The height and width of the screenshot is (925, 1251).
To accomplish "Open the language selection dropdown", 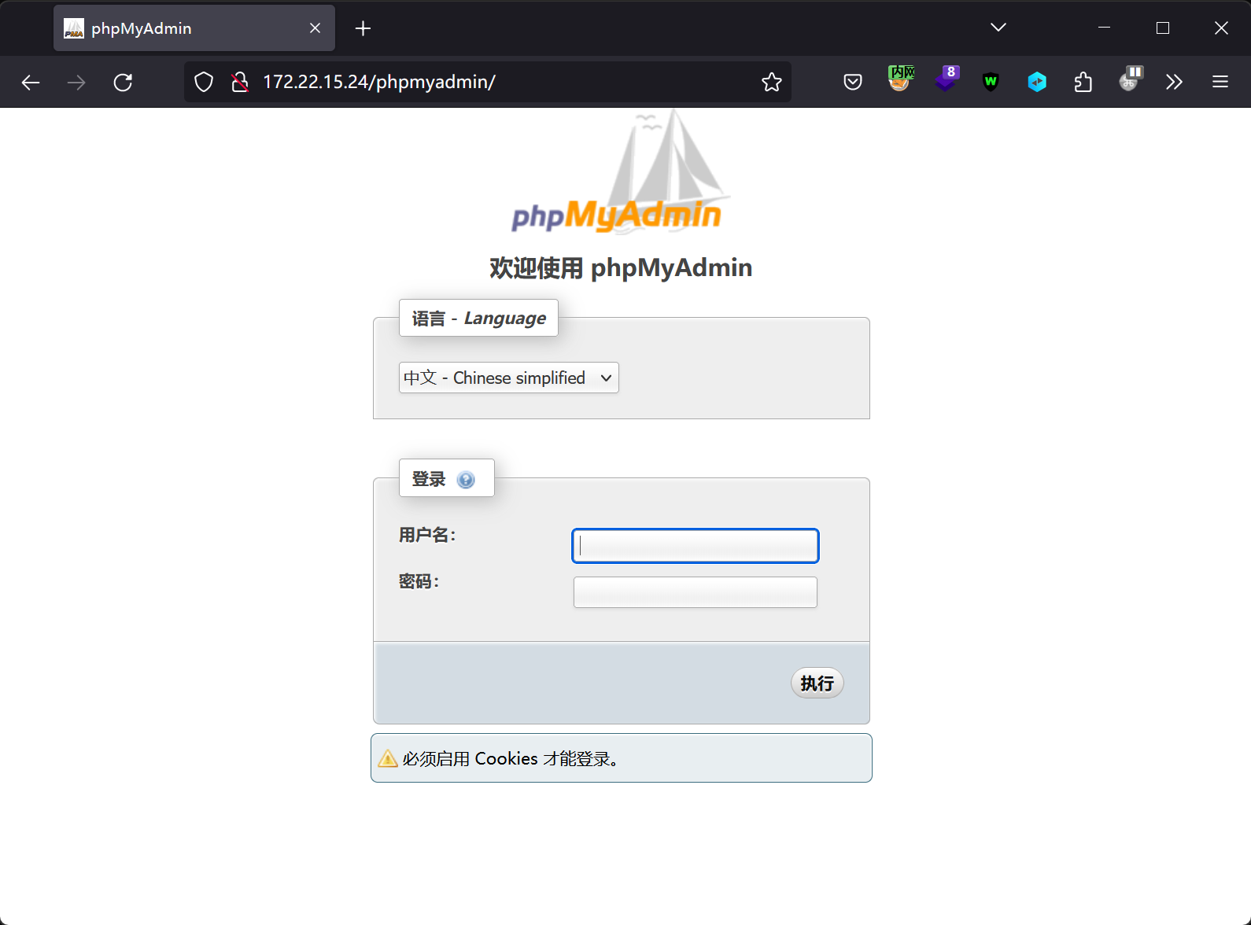I will [x=509, y=378].
